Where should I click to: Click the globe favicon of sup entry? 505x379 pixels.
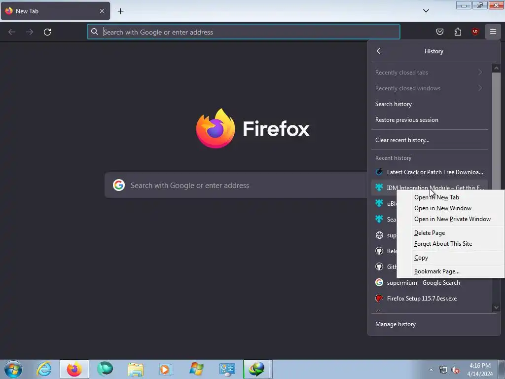coord(379,235)
